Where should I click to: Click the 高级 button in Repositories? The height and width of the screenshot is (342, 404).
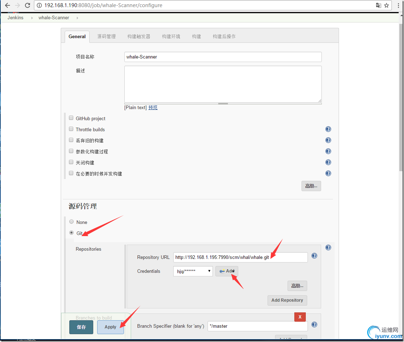[x=297, y=286]
